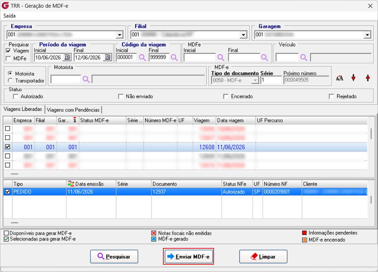Toggle MDFe search checkbox
Screen dimensions: 378x272
(8, 59)
